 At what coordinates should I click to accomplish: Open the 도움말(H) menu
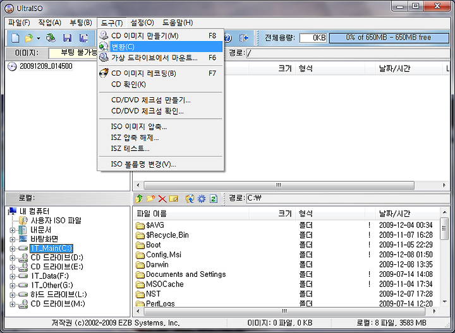point(178,23)
